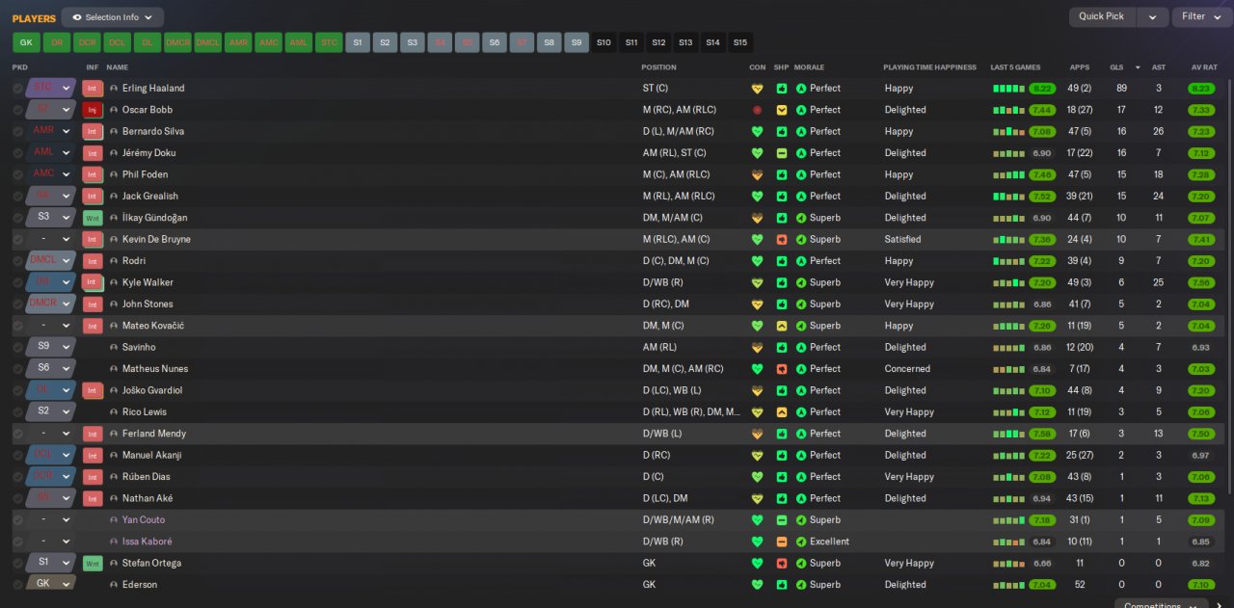Select the DMCR position chip
1234x608 pixels.
[177, 42]
